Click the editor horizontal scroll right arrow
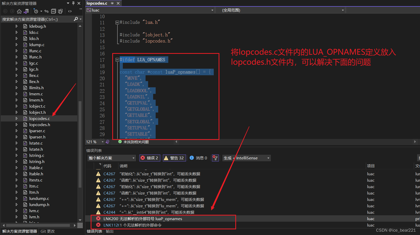Screen dimensions: 420x235 coord(415,142)
